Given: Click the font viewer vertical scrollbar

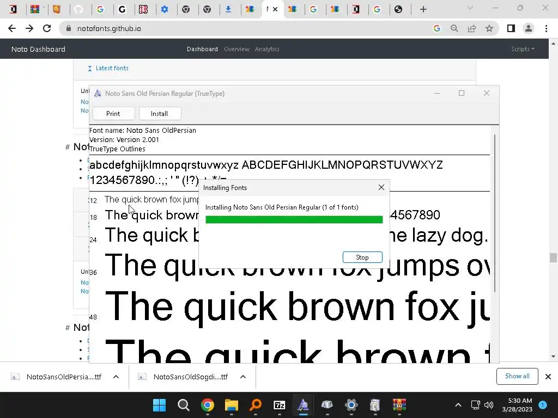Looking at the screenshot, I should (495, 213).
